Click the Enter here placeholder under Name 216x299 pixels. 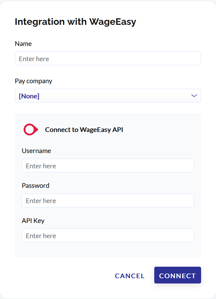coord(34,59)
